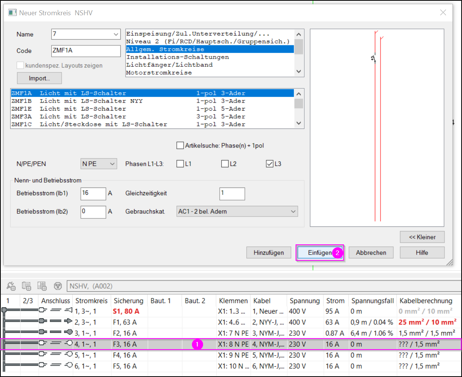Screen dimensions: 462x377
Task: Click the Stromkreis column header
Action: (x=92, y=301)
